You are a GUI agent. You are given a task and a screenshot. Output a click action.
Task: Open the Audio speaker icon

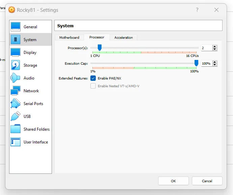(15, 78)
